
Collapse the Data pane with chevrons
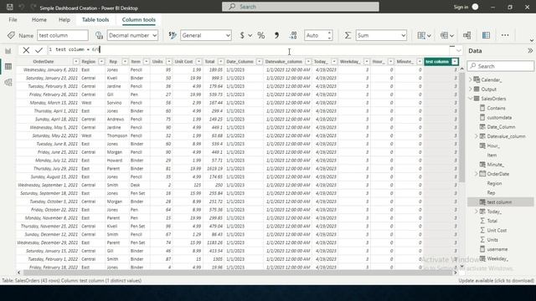(530, 51)
